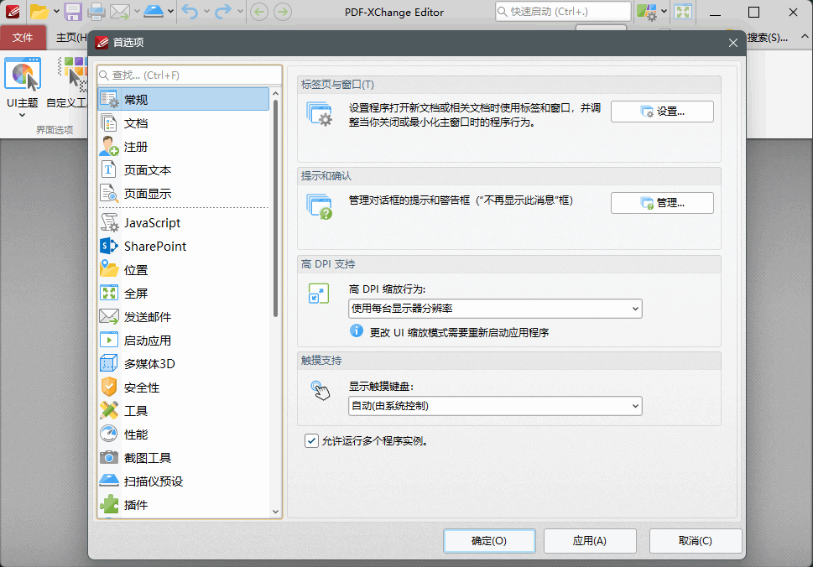
Task: Open the 文件 tab
Action: [23, 37]
